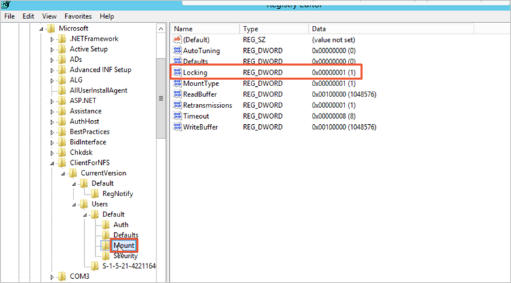
Task: Click the Mount folder icon
Action: coord(105,246)
